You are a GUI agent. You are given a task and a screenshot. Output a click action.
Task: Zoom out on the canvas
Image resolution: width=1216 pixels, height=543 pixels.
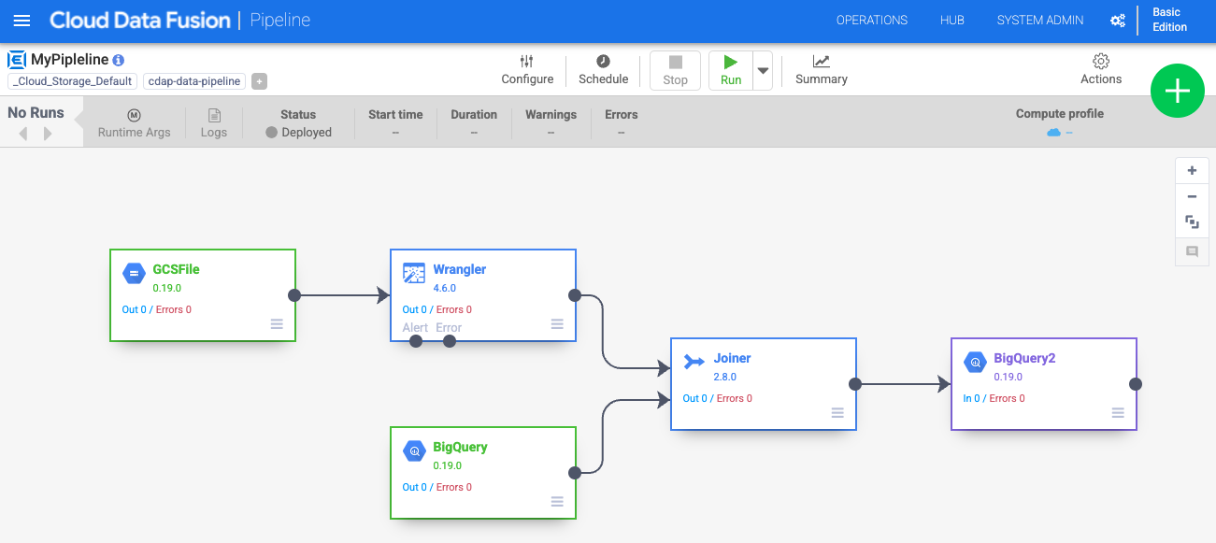[x=1192, y=197]
